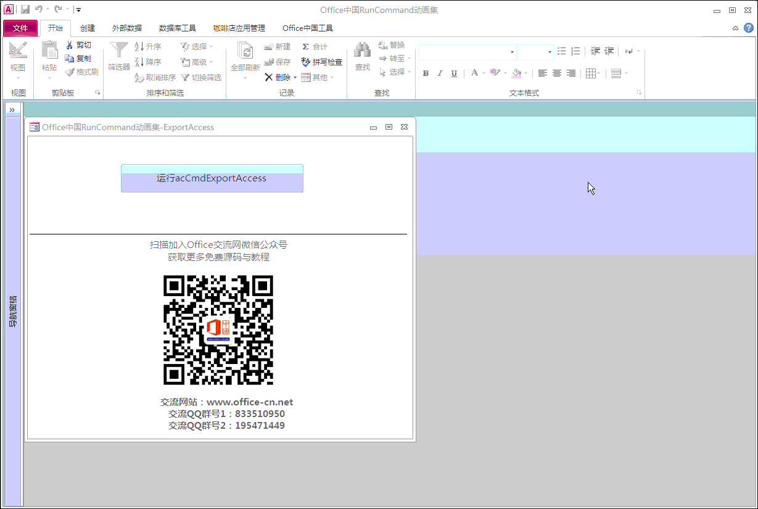Toggle Underline formatting
The image size is (758, 509).
point(454,73)
